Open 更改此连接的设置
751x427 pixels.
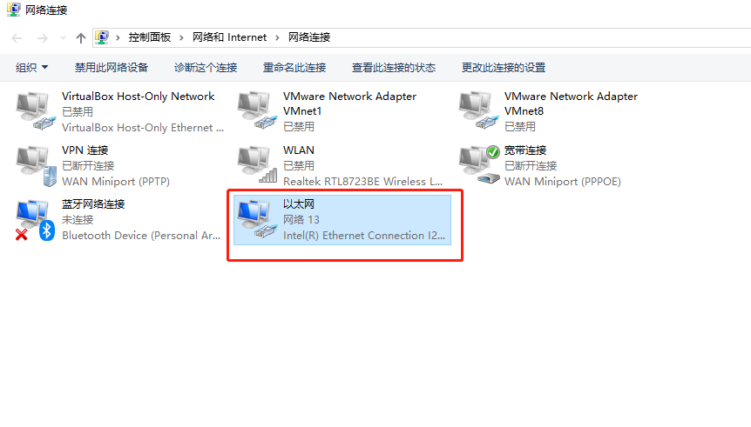point(504,68)
